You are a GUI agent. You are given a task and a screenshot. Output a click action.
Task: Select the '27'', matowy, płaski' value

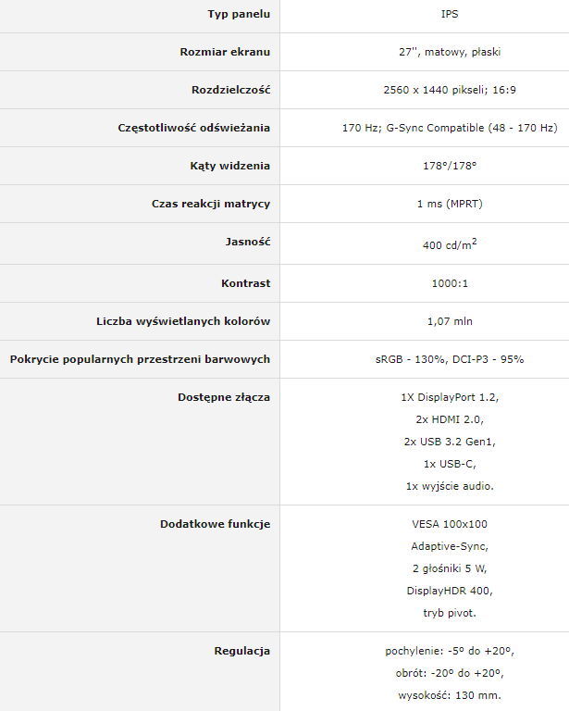(x=450, y=52)
